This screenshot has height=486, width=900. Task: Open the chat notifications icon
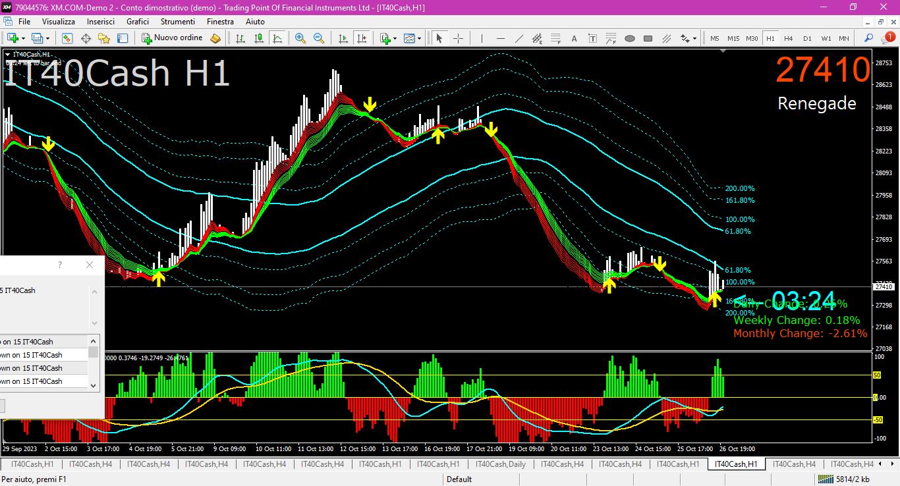(887, 38)
